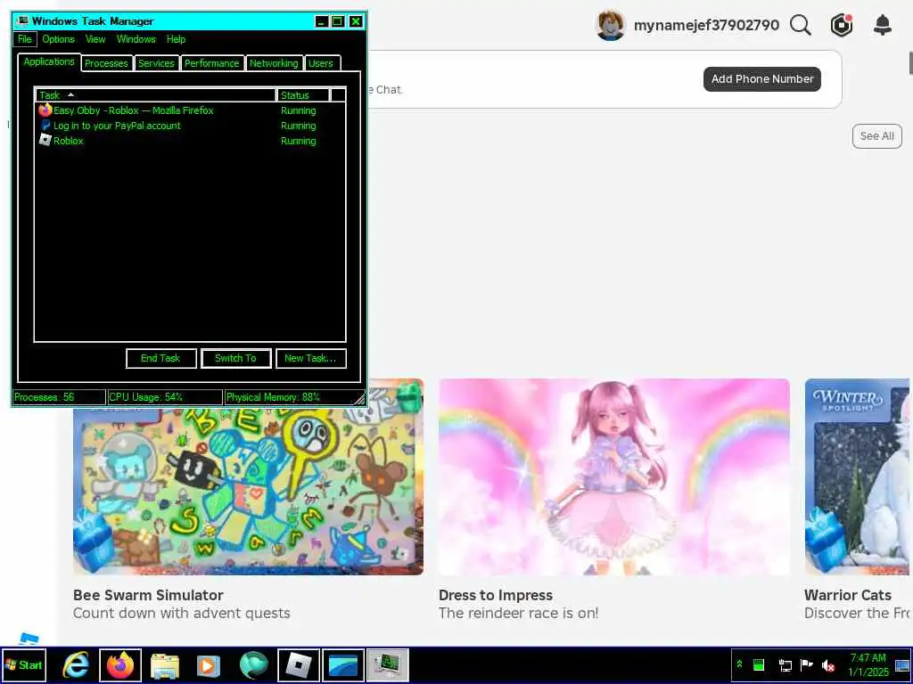
Task: Click the Warrior Cats title
Action: coord(847,595)
